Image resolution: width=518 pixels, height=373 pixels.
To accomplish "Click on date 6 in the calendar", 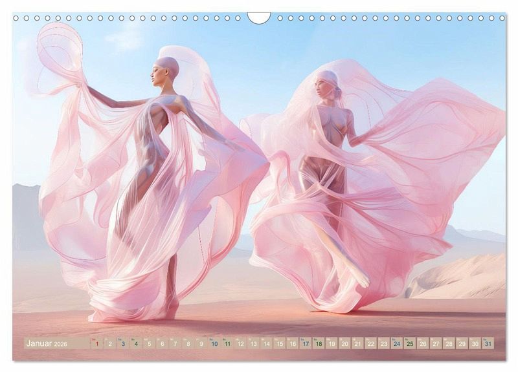I will [x=162, y=343].
